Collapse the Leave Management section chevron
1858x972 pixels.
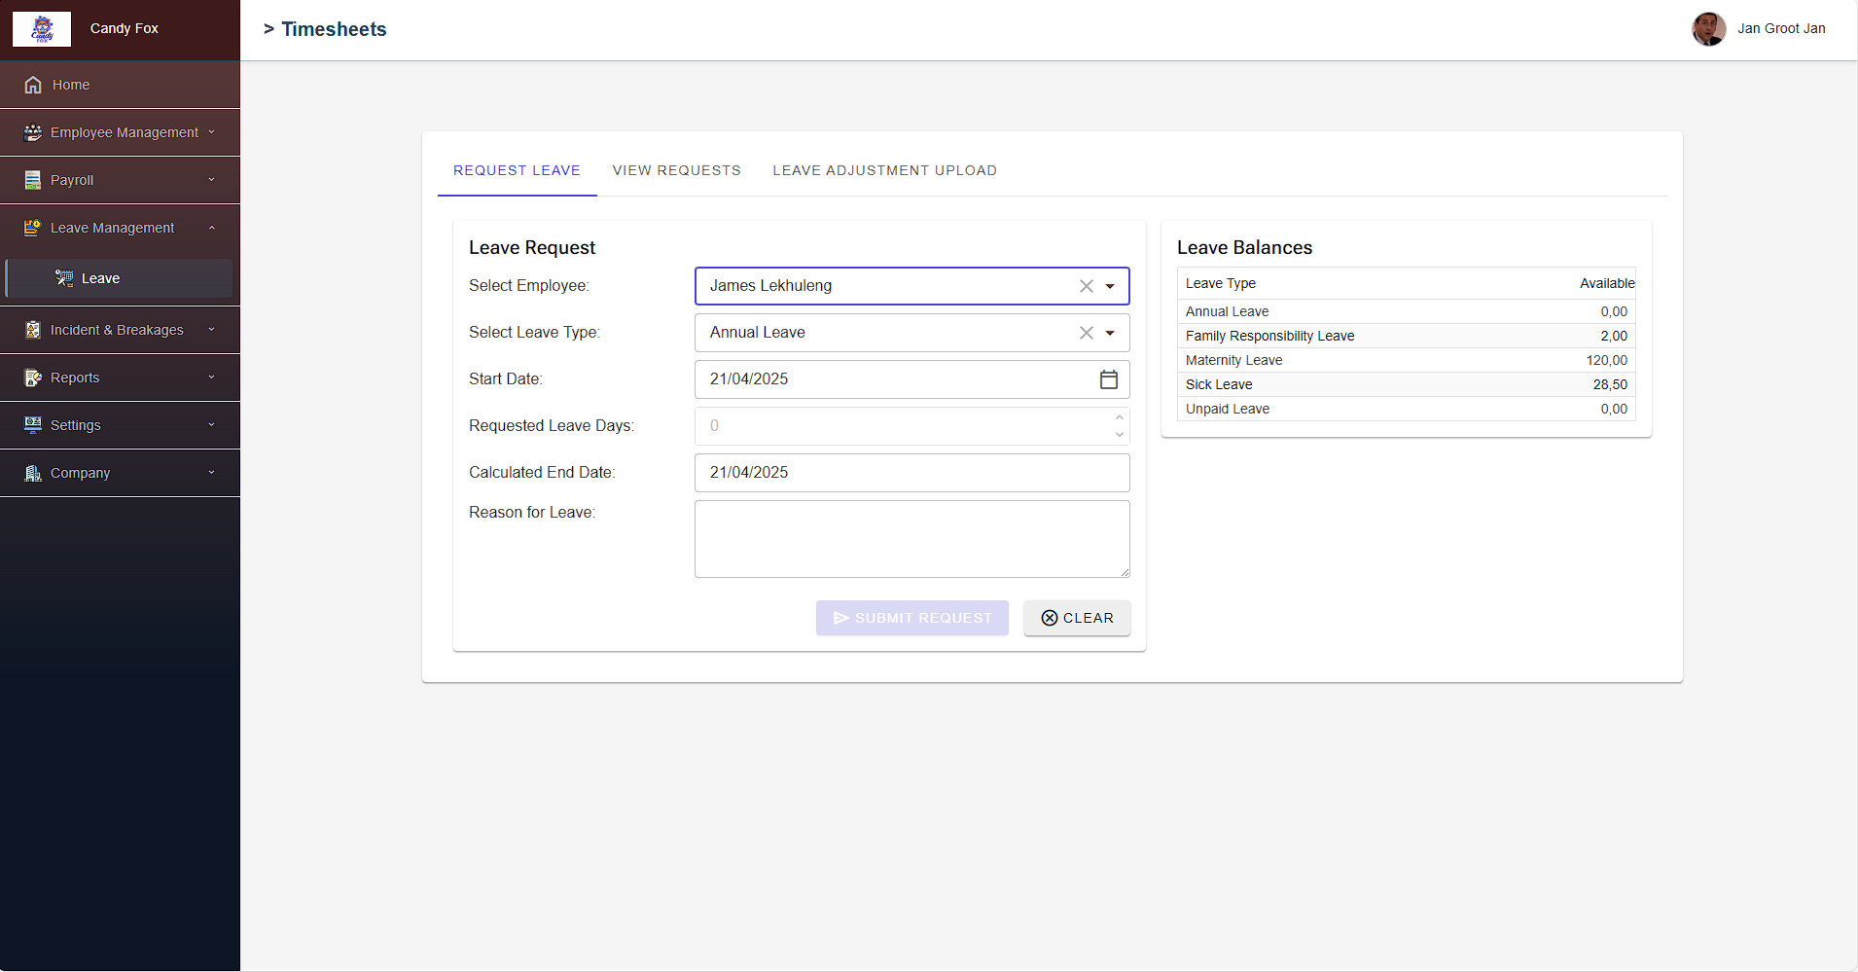210,227
